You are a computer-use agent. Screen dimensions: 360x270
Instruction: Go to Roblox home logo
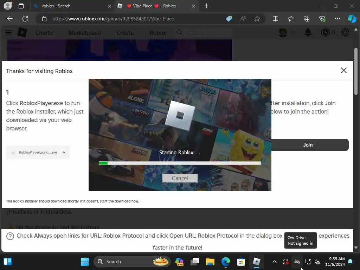pyautogui.click(x=22, y=32)
